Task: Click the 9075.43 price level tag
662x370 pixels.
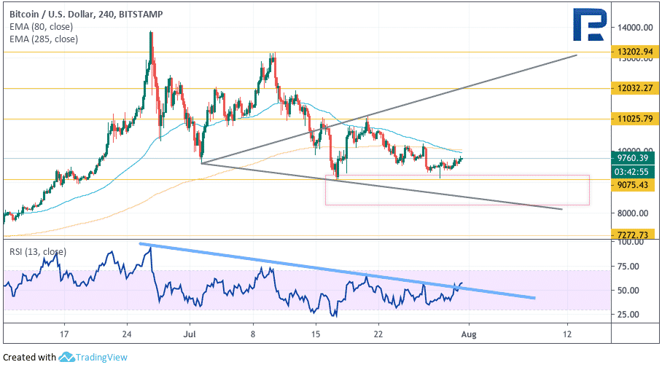Action: tap(633, 185)
